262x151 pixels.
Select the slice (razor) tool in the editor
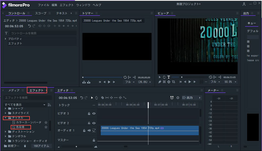point(103,98)
